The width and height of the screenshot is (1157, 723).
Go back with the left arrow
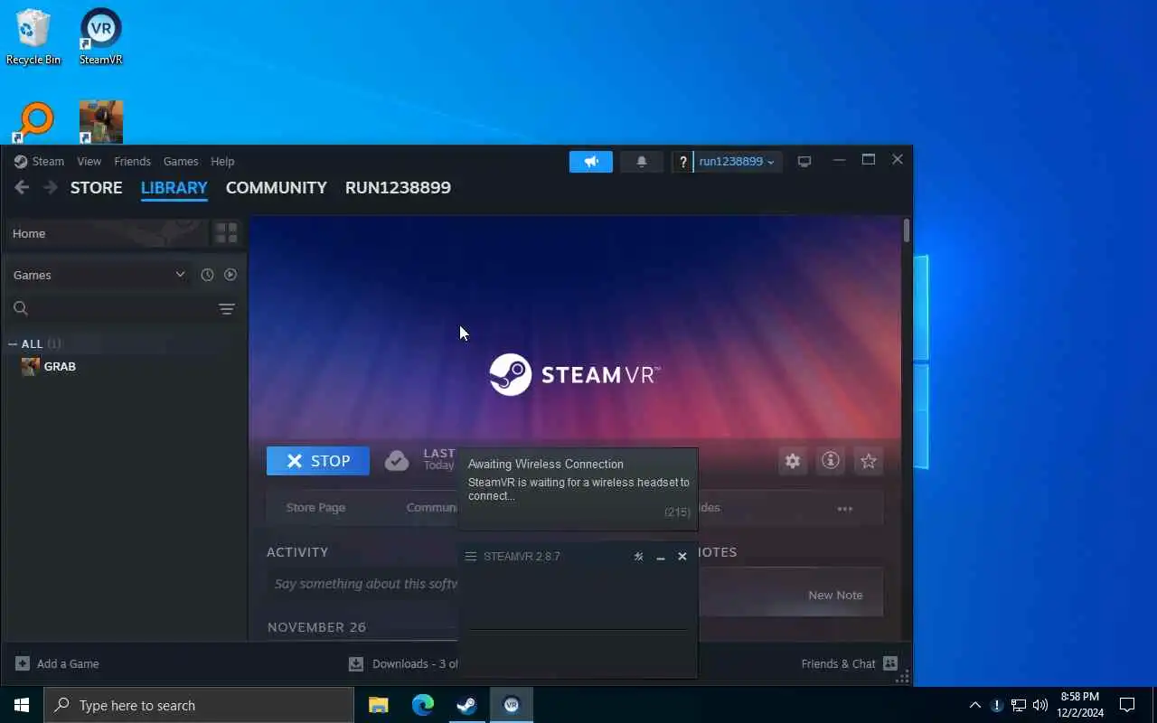tap(22, 187)
